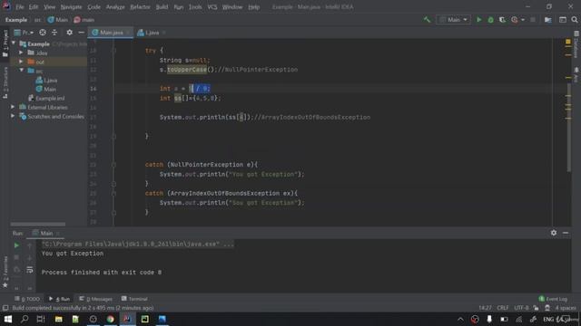Open the Refactor menu
581x326 pixels.
[140, 7]
